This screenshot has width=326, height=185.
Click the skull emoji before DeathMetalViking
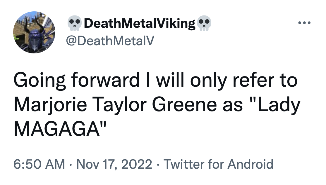coord(75,24)
